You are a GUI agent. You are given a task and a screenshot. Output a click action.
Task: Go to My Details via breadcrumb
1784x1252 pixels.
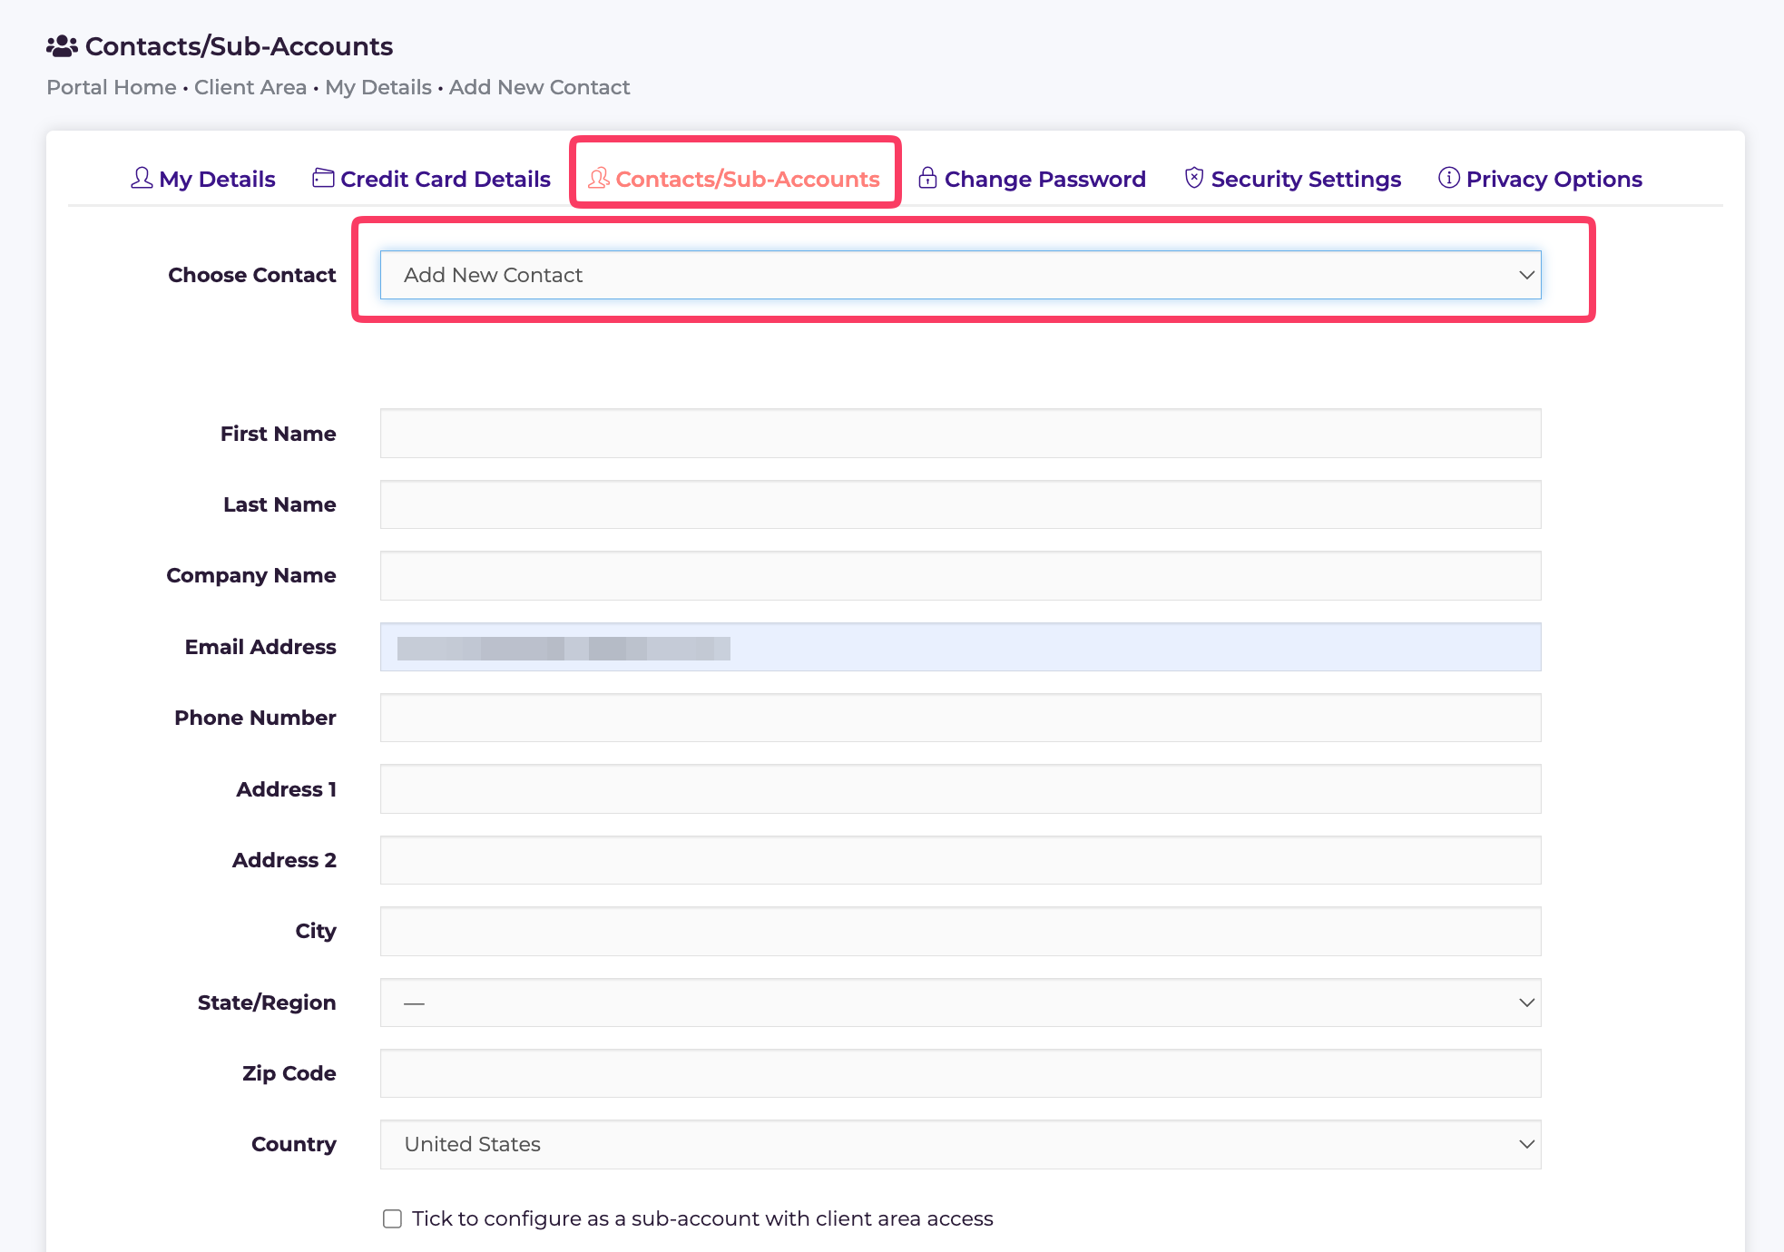pyautogui.click(x=378, y=87)
